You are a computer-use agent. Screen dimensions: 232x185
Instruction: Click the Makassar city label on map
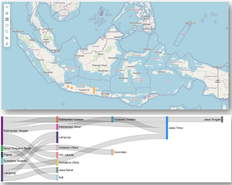coord(123,78)
